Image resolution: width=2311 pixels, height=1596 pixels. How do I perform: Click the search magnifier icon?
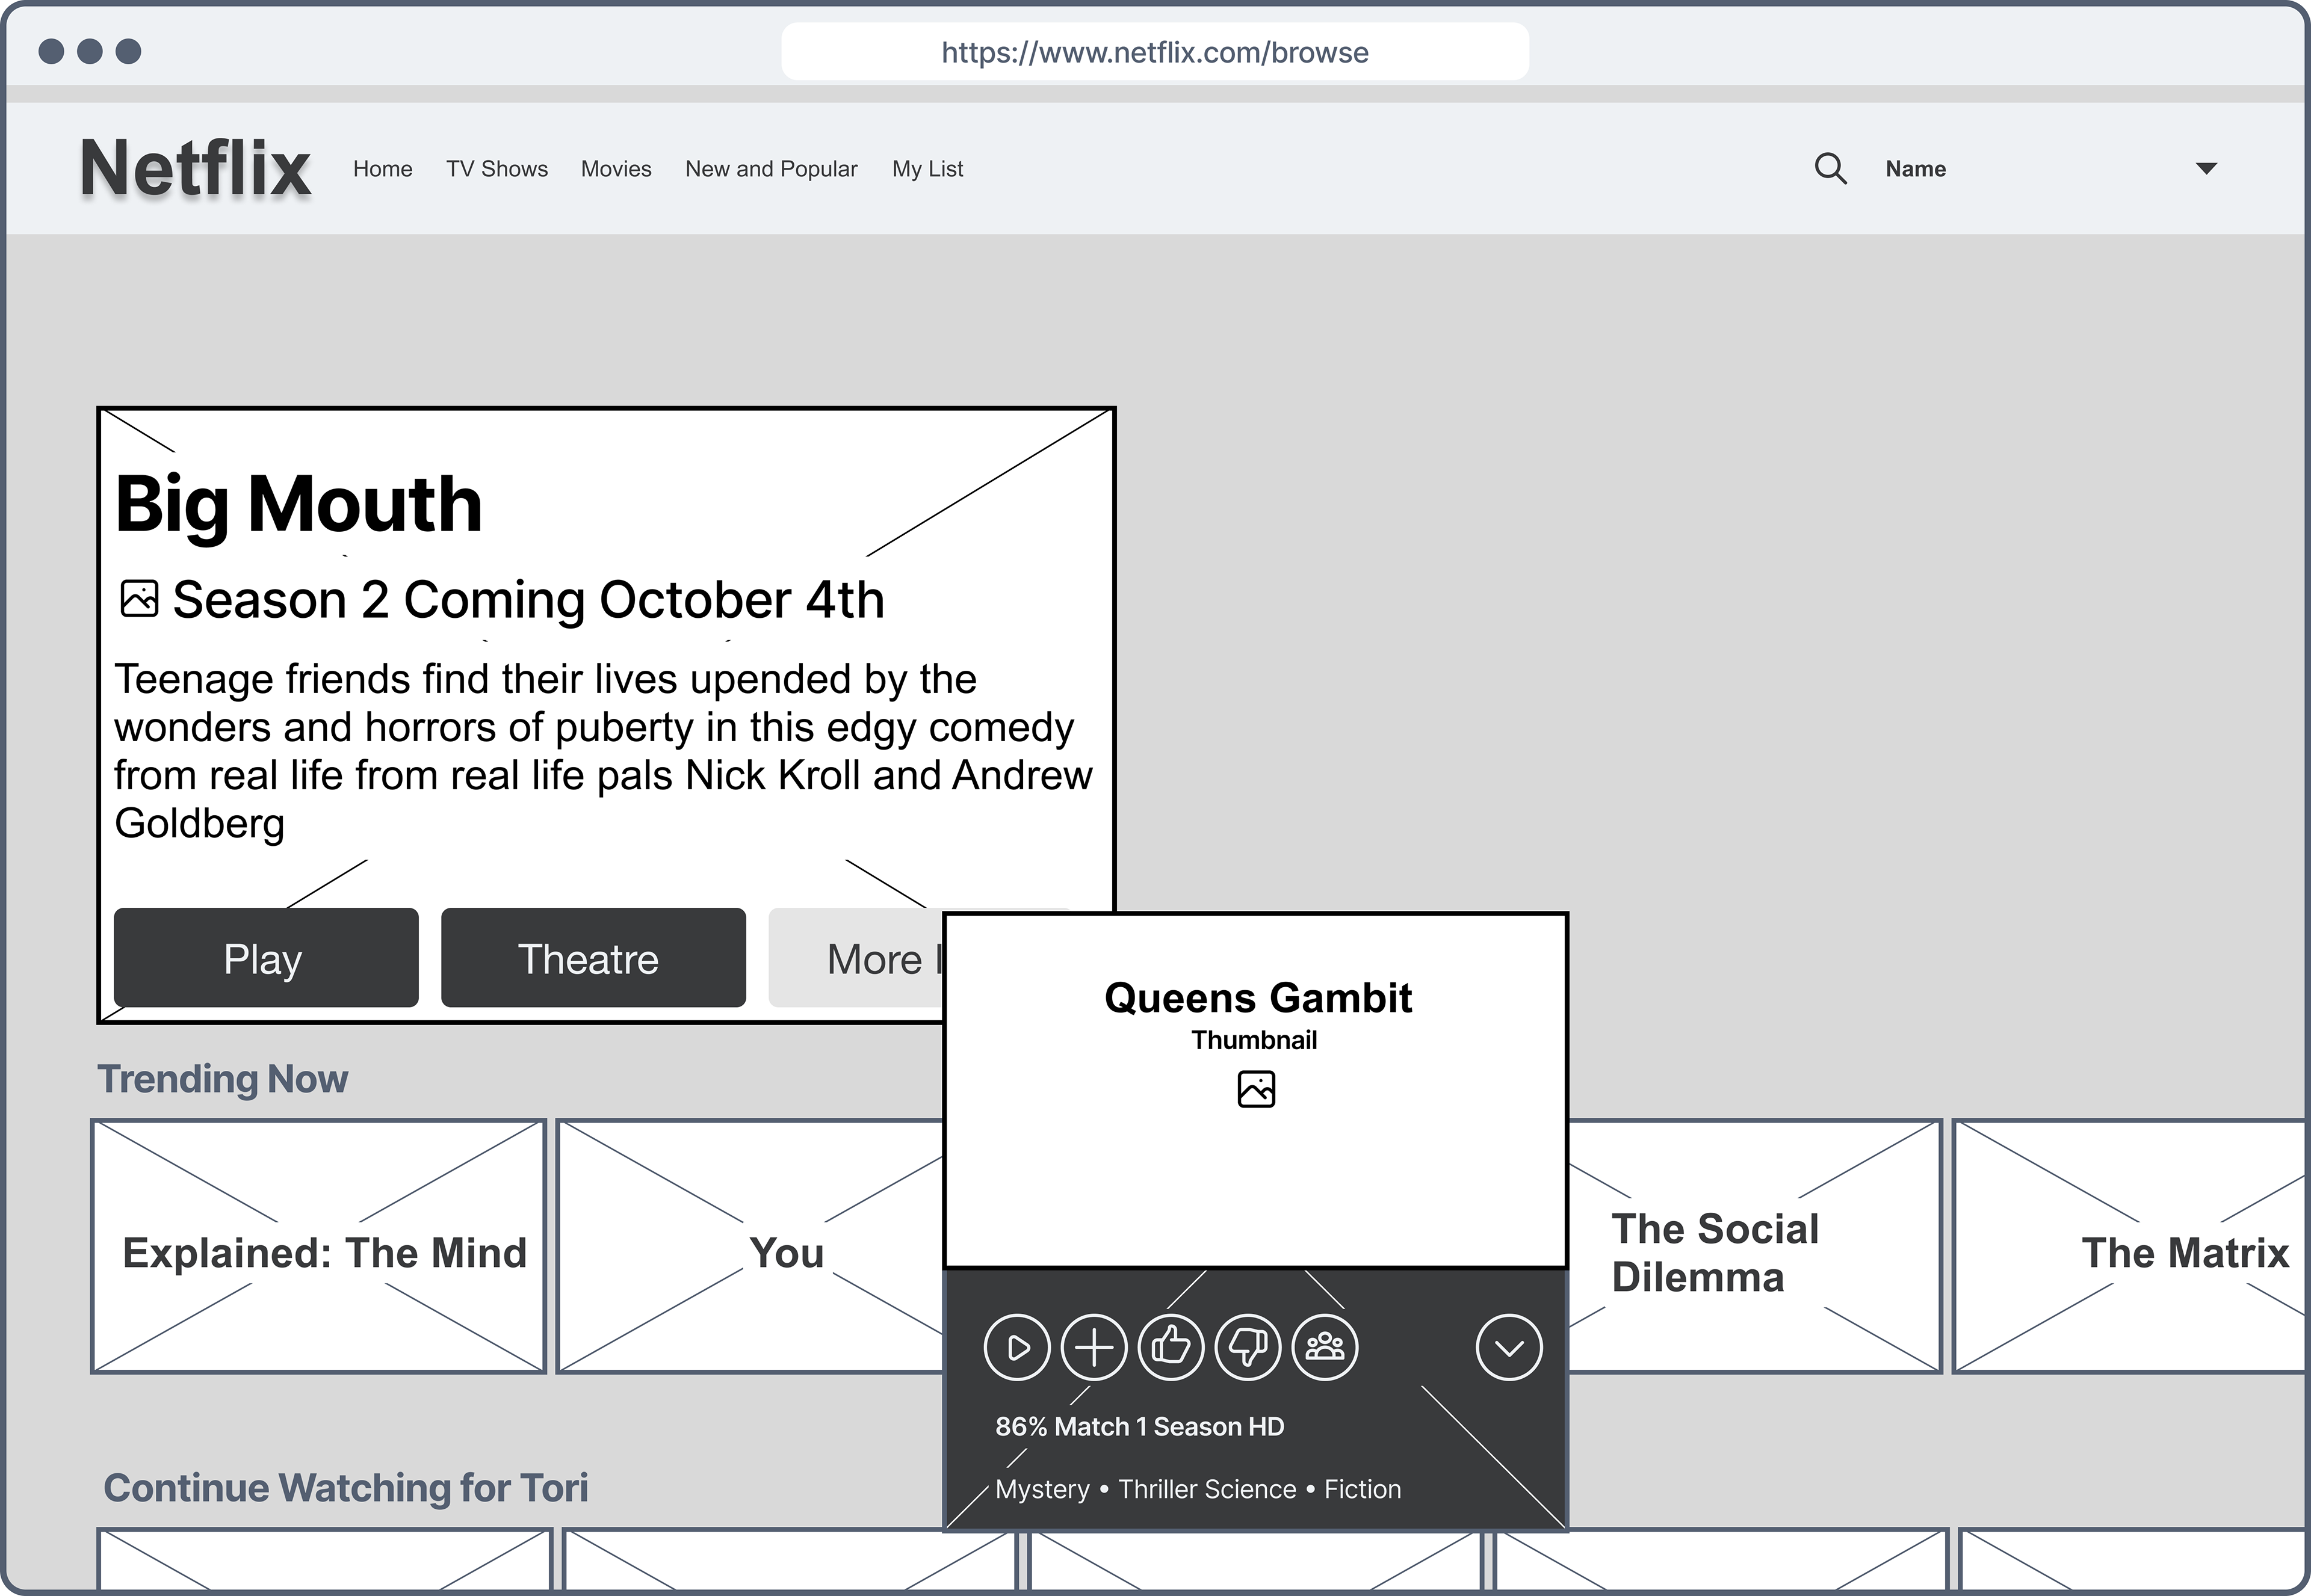pyautogui.click(x=1830, y=168)
